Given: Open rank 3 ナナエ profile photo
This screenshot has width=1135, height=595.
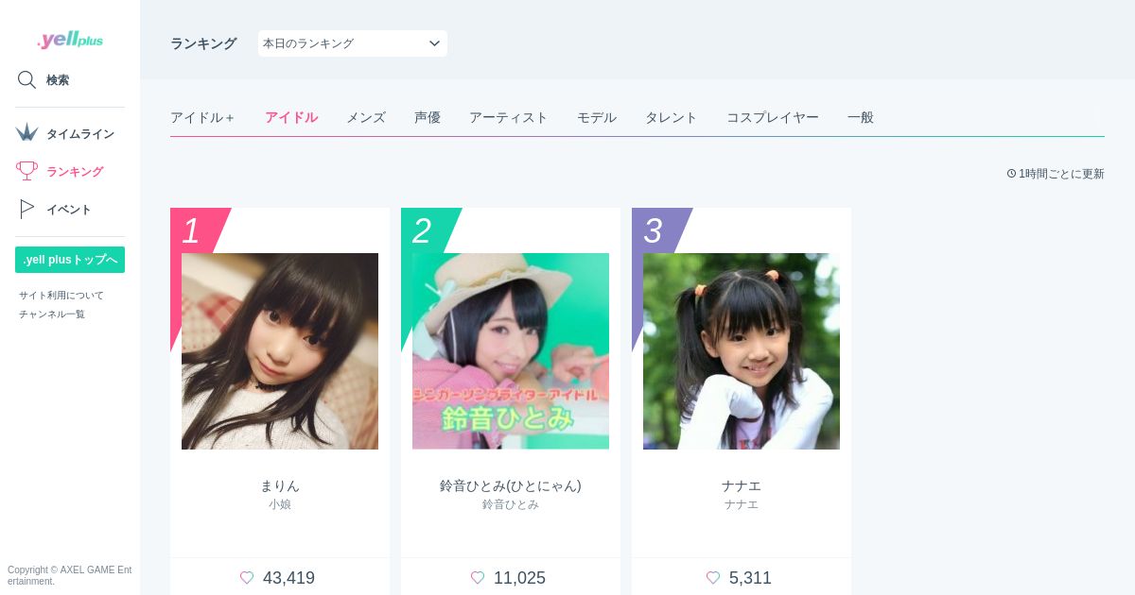Looking at the screenshot, I should click(x=742, y=351).
